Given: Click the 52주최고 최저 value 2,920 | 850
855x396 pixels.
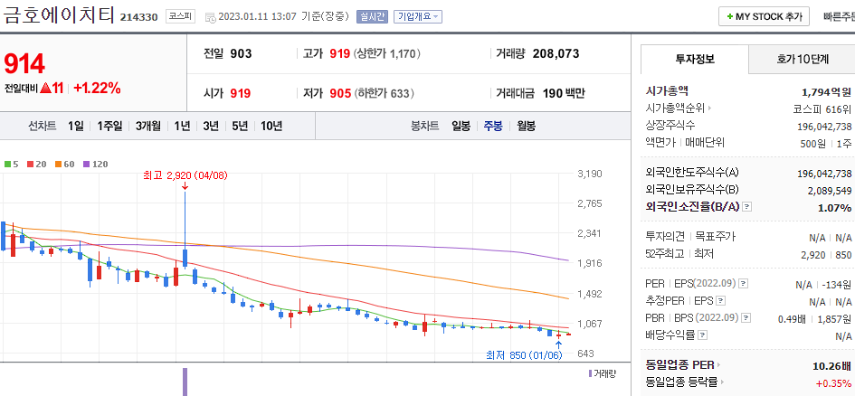Looking at the screenshot, I should [x=825, y=254].
